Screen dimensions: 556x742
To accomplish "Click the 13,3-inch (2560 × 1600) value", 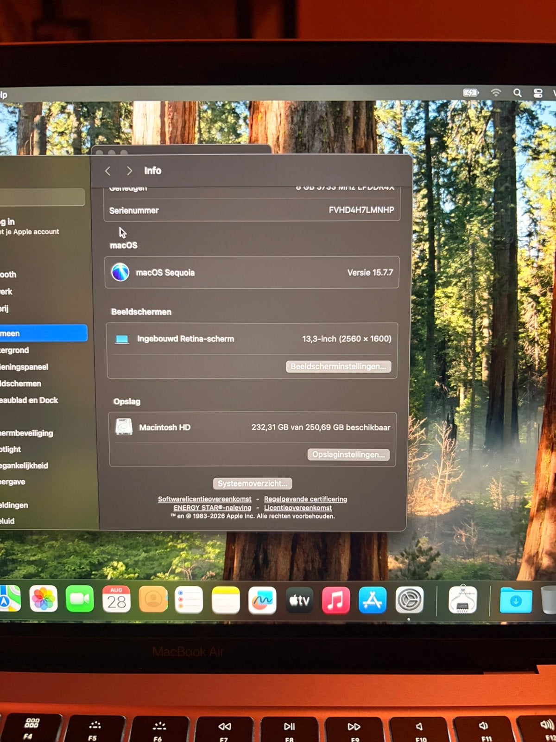I will coord(347,339).
